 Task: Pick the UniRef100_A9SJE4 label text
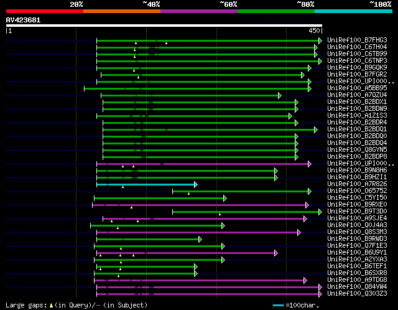click(x=357, y=218)
